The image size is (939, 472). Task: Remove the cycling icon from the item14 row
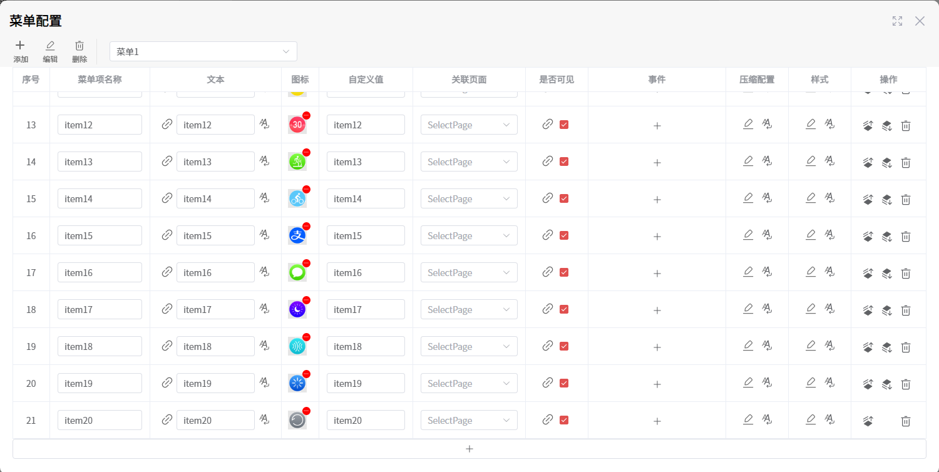[306, 189]
